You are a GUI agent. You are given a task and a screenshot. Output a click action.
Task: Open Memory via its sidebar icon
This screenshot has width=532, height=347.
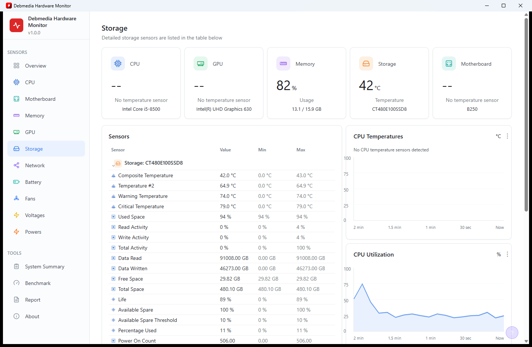[16, 116]
